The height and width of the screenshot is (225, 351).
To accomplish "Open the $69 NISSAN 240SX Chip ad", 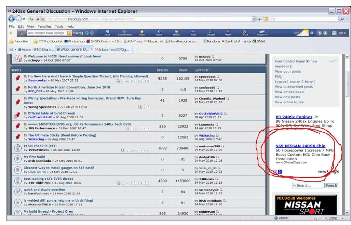I will tap(300, 146).
